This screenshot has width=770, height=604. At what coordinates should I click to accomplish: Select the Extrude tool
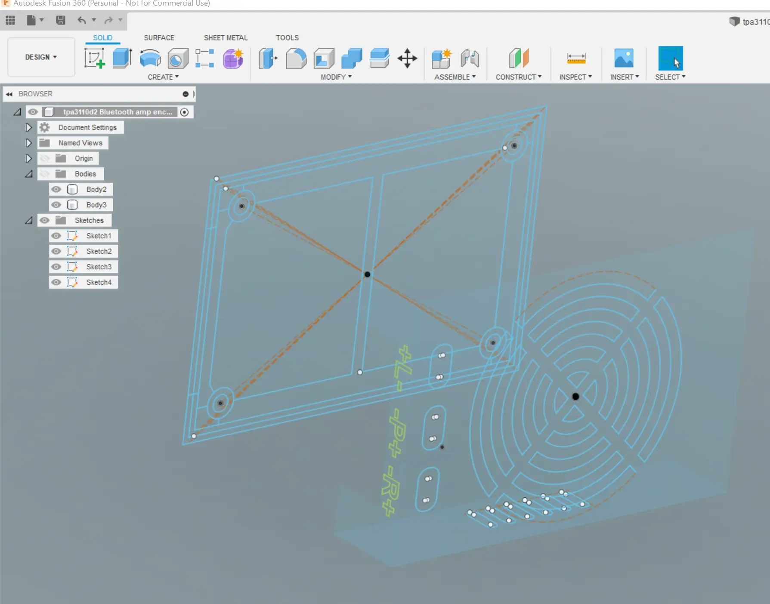pyautogui.click(x=122, y=58)
